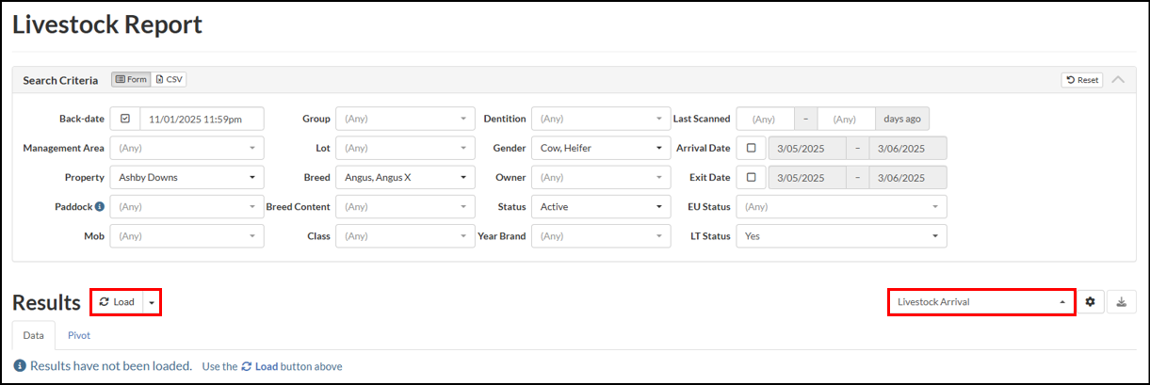Select the Data tab
This screenshot has width=1150, height=385.
[x=34, y=335]
